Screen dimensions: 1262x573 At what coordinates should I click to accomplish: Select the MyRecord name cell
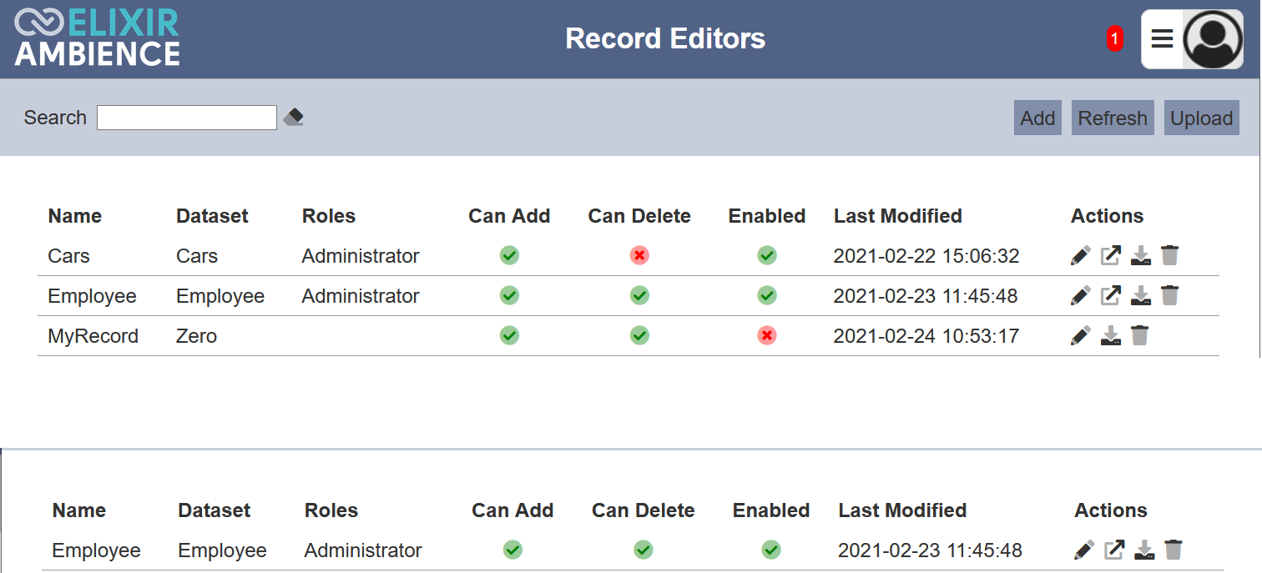point(93,336)
